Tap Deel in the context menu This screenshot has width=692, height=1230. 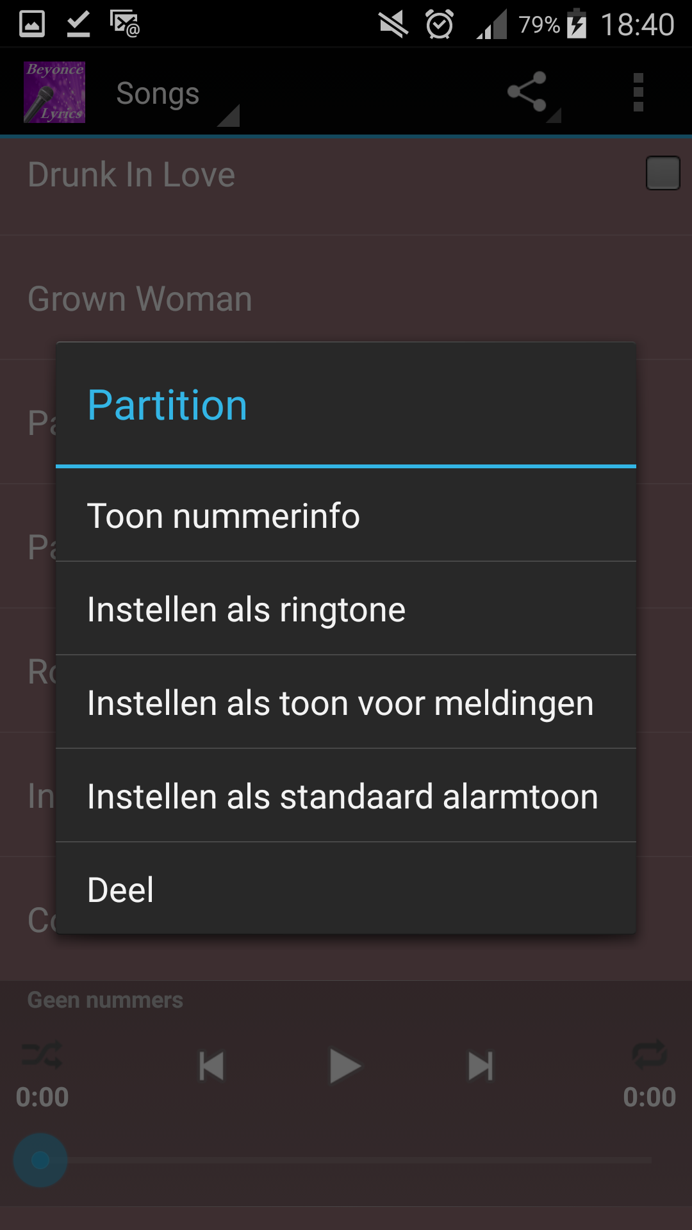pos(346,889)
